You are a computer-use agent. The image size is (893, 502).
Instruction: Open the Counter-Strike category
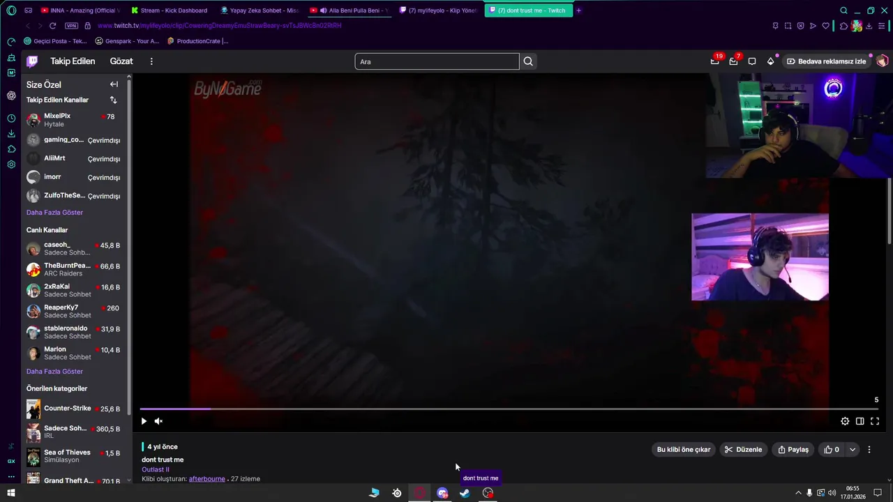73,409
